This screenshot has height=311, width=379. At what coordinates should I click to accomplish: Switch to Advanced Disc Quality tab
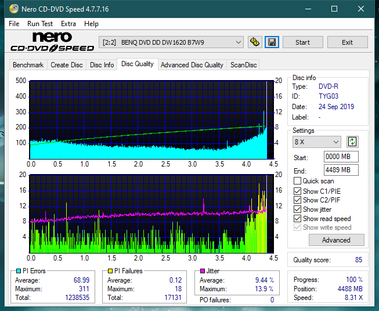point(192,65)
